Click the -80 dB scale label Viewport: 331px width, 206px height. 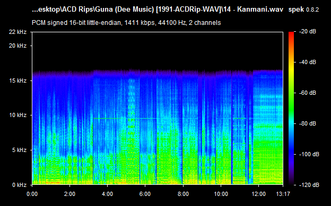307,123
